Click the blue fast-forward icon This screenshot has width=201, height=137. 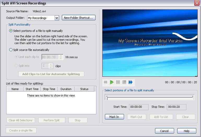[131, 82]
